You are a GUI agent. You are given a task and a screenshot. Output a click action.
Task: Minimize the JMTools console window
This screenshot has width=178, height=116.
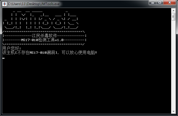pos(153,3)
